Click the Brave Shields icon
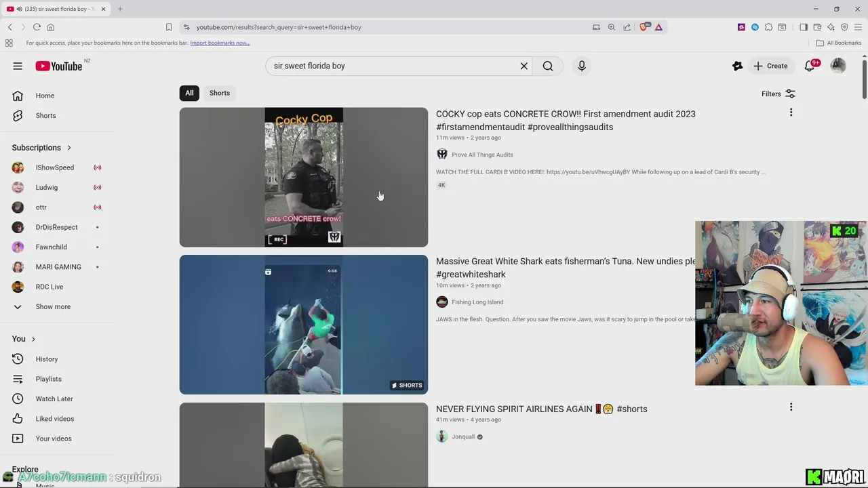 (644, 27)
